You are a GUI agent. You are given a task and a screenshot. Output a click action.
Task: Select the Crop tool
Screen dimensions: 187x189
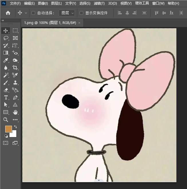(15, 68)
